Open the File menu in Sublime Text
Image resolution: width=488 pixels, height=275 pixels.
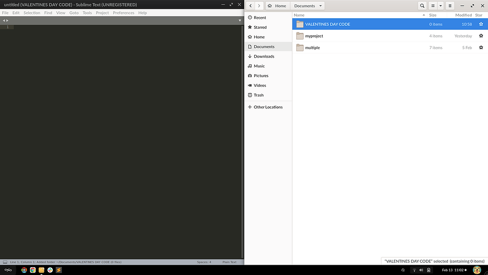click(5, 13)
